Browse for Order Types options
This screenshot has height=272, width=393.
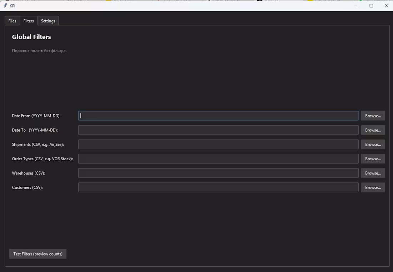click(x=373, y=158)
